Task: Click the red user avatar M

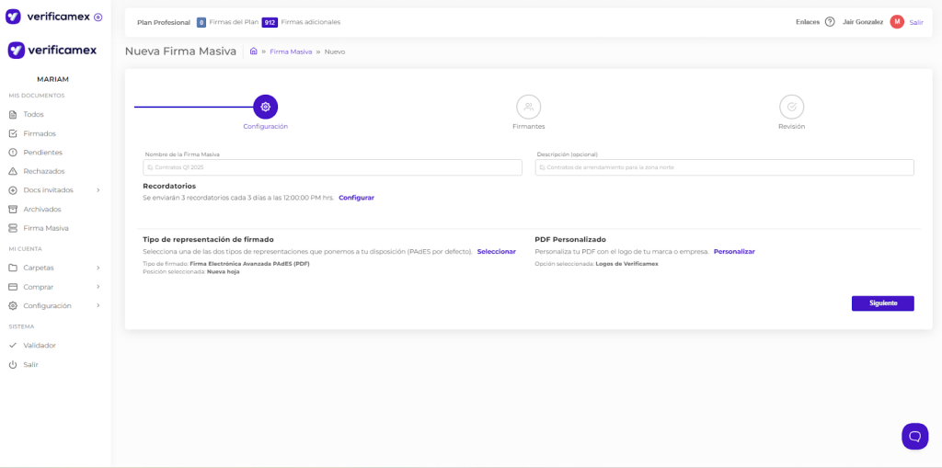Action: (897, 22)
